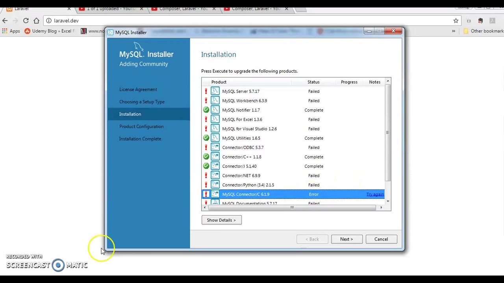The image size is (504, 283).
Task: Click the product list scroll up arrow
Action: [388, 81]
